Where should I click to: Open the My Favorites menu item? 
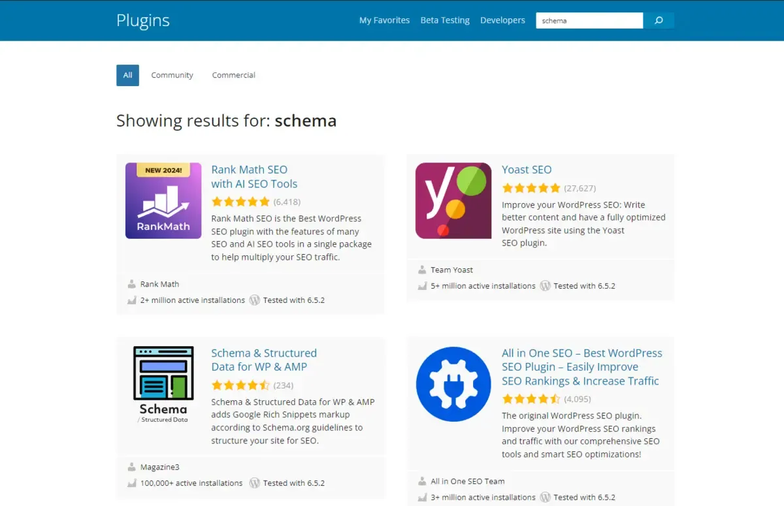(384, 20)
